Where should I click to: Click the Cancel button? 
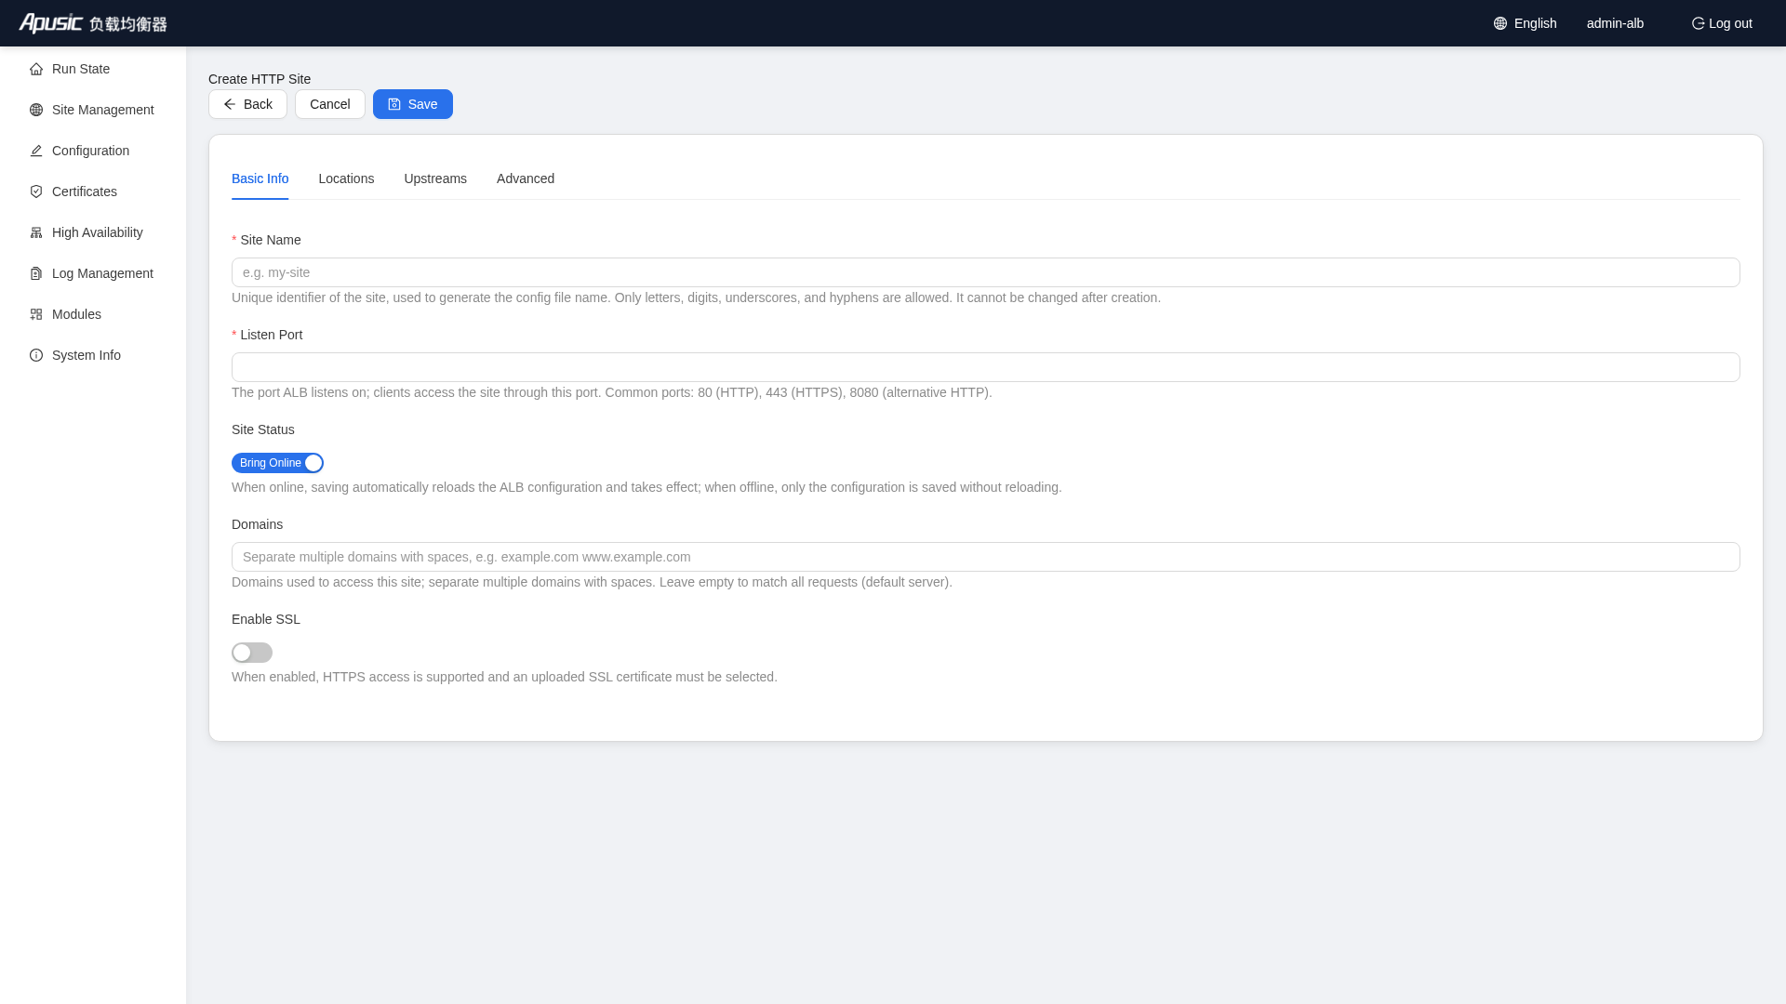click(330, 104)
